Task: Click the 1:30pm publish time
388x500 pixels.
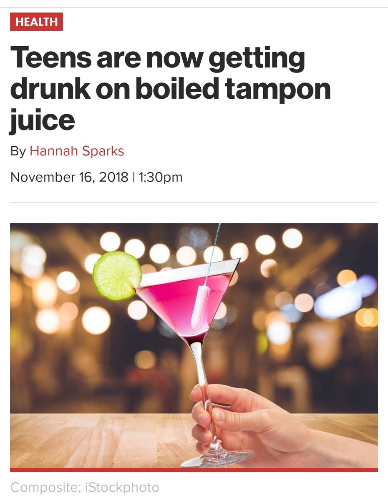Action: point(160,177)
